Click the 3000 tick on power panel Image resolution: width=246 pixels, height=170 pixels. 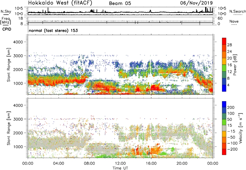(x=18, y=56)
